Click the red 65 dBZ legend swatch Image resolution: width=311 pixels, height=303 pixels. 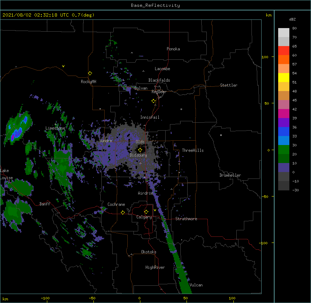(284, 50)
